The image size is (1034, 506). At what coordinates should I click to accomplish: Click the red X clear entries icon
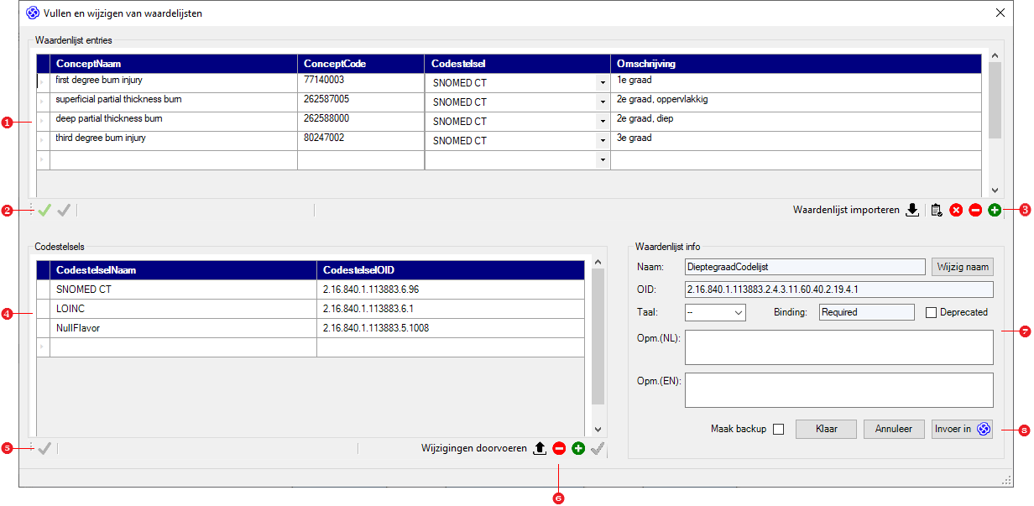pos(956,210)
